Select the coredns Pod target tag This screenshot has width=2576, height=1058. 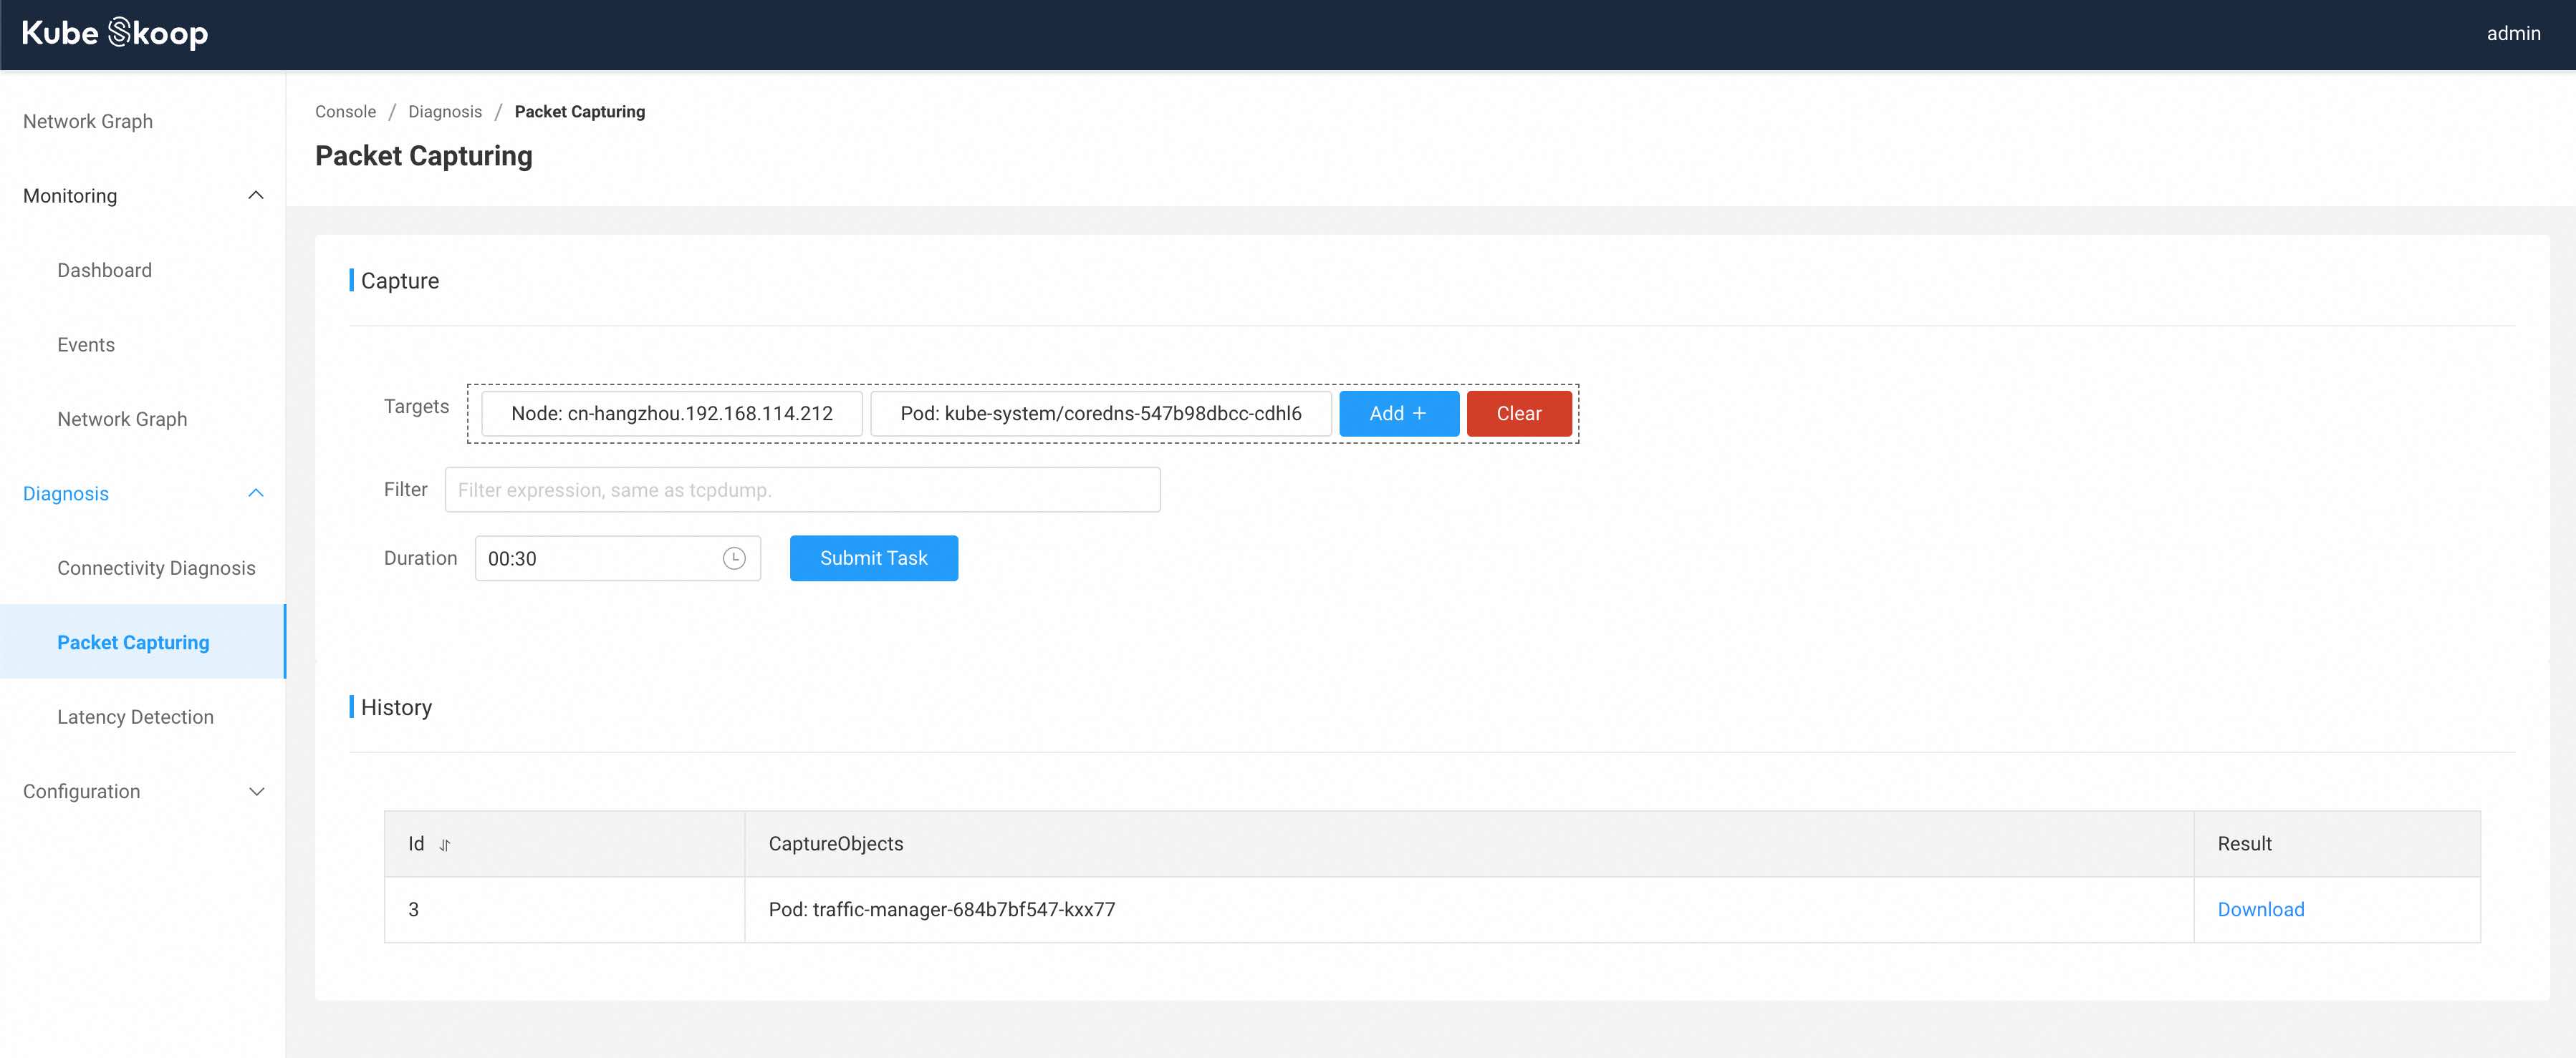click(1100, 414)
